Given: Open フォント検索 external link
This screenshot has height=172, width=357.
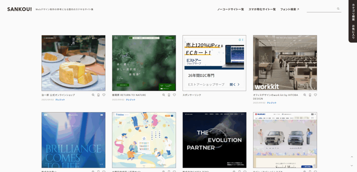Looking at the screenshot, I should click(290, 9).
